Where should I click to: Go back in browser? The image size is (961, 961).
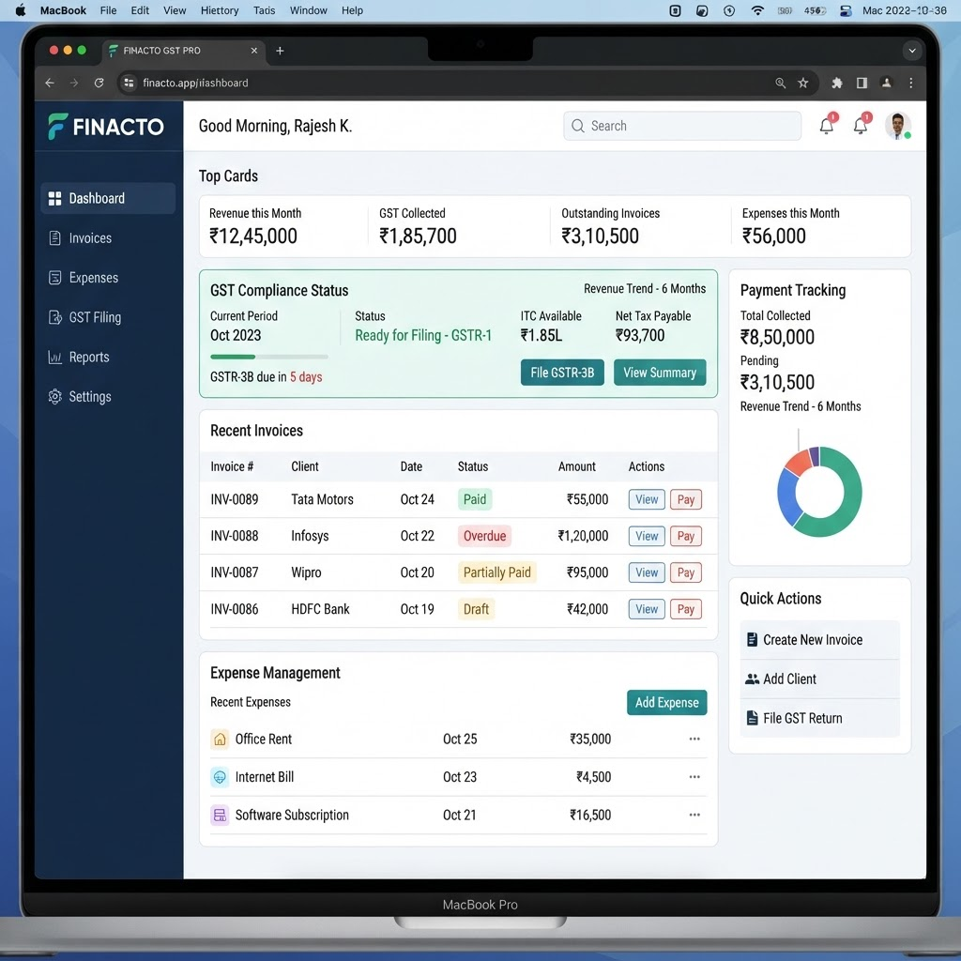[x=50, y=83]
